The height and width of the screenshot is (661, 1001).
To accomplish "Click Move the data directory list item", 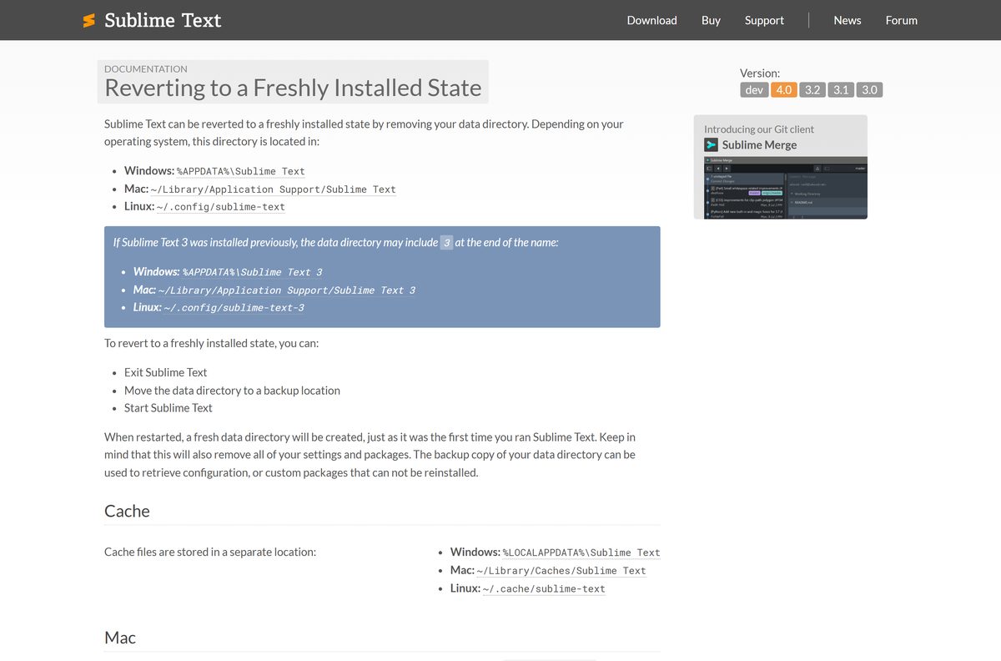I will pos(232,390).
